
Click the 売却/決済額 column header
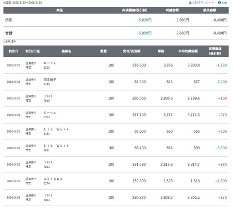[132, 51]
